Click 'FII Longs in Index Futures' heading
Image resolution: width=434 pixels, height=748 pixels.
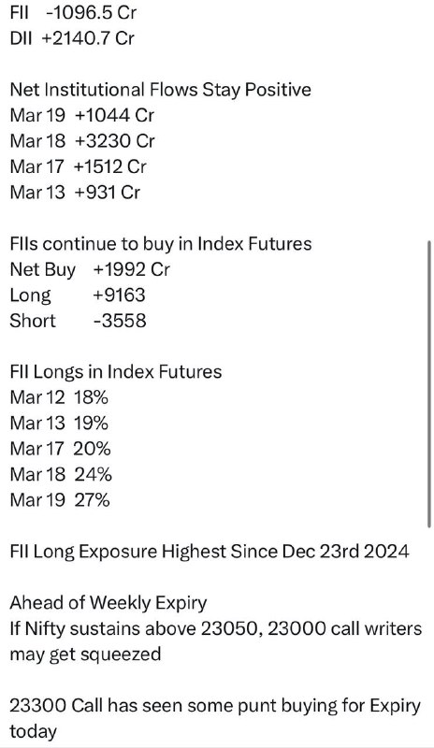point(116,372)
